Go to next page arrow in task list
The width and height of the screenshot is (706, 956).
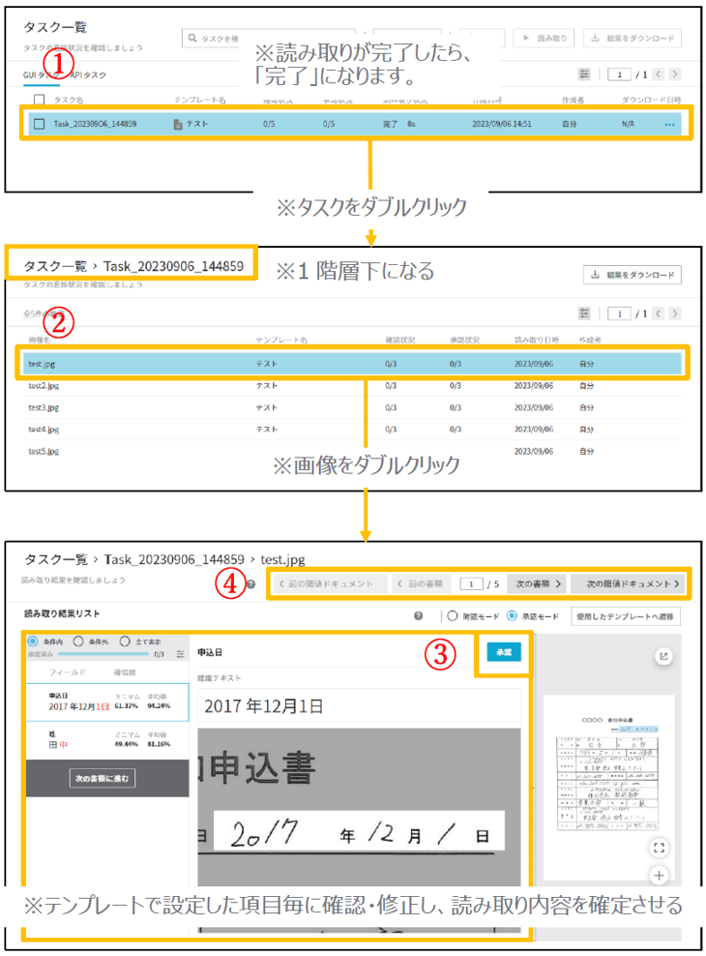674,74
